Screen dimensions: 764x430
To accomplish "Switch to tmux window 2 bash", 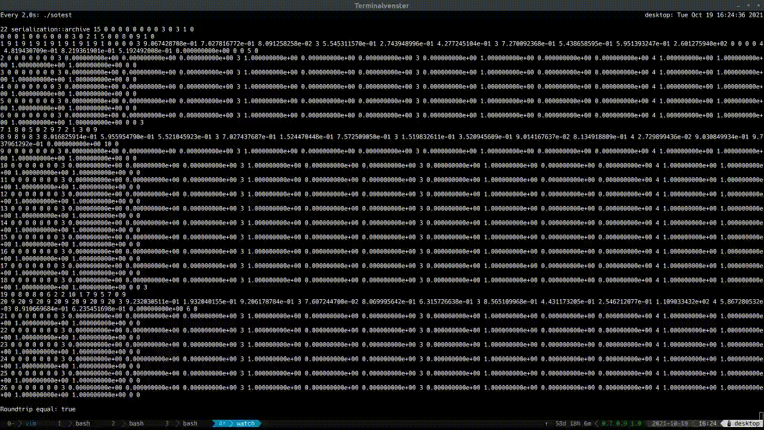I will (x=128, y=423).
